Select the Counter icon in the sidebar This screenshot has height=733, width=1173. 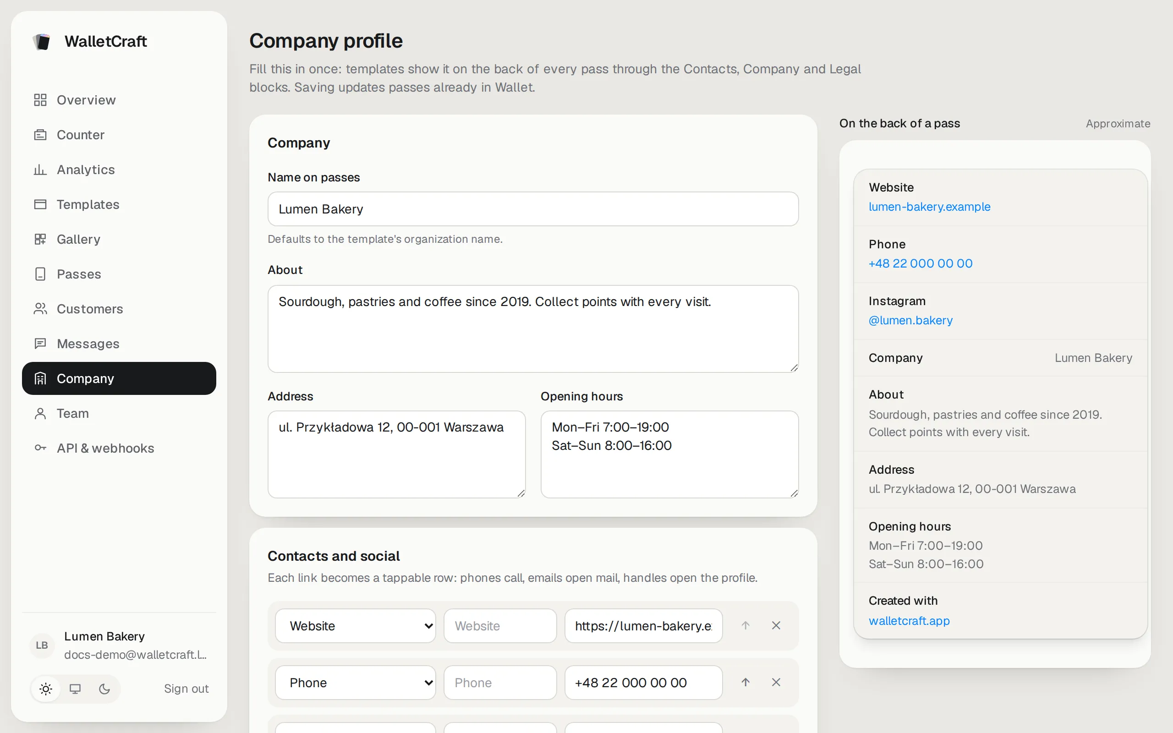pyautogui.click(x=40, y=135)
